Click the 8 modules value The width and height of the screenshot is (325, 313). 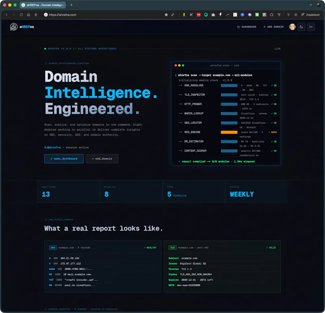[x=106, y=194]
